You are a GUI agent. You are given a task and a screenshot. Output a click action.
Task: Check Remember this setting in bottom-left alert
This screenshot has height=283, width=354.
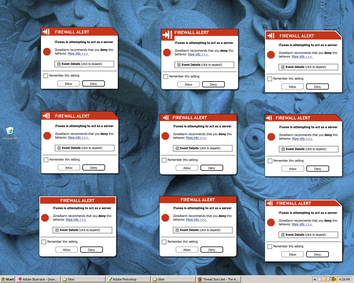pyautogui.click(x=44, y=242)
